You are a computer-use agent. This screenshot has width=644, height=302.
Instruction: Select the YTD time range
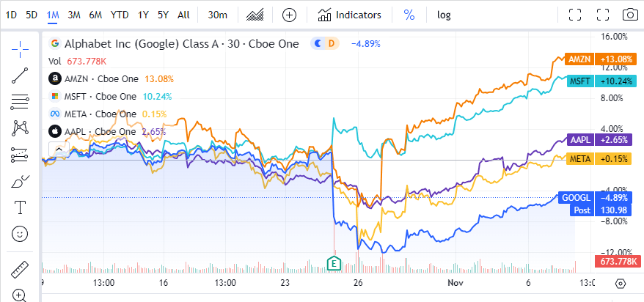[119, 15]
